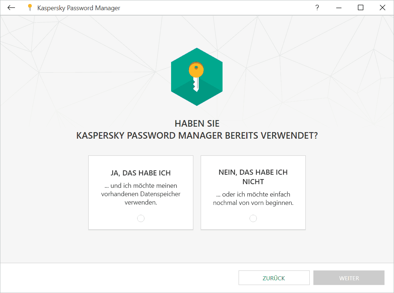Click the green hexagon key logo
The width and height of the screenshot is (394, 293).
[x=197, y=77]
